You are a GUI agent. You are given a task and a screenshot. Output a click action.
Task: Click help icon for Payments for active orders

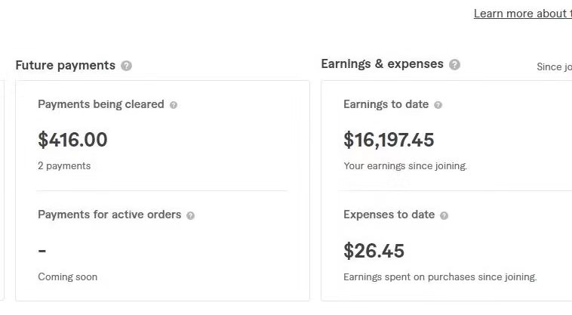(190, 215)
